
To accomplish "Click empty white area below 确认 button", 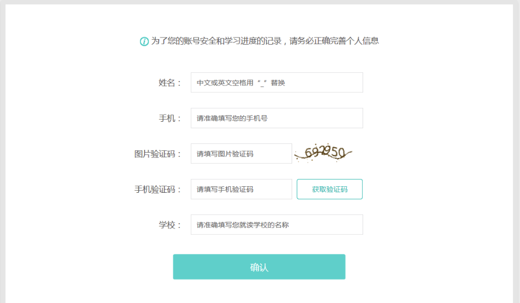I will click(x=259, y=292).
